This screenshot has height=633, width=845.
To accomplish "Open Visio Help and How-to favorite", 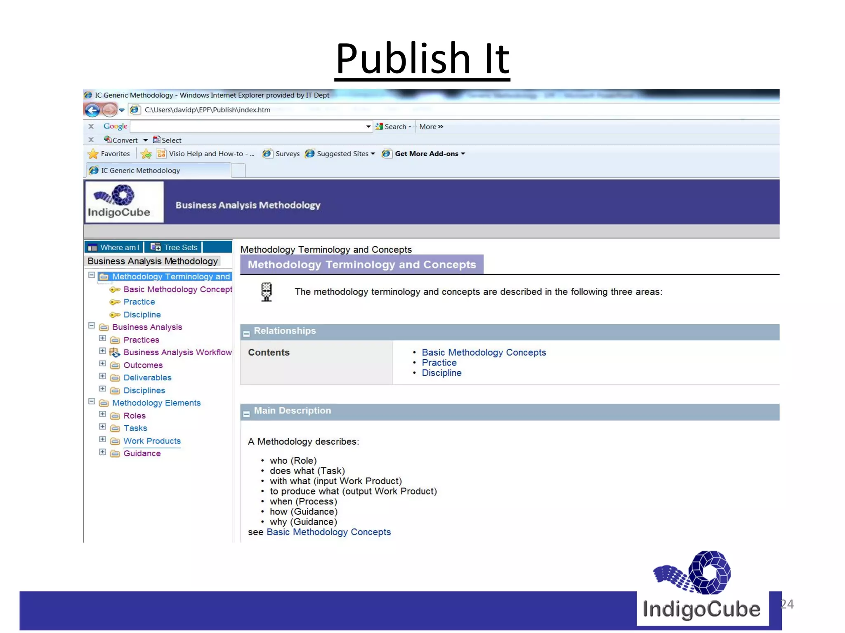I will pyautogui.click(x=205, y=154).
